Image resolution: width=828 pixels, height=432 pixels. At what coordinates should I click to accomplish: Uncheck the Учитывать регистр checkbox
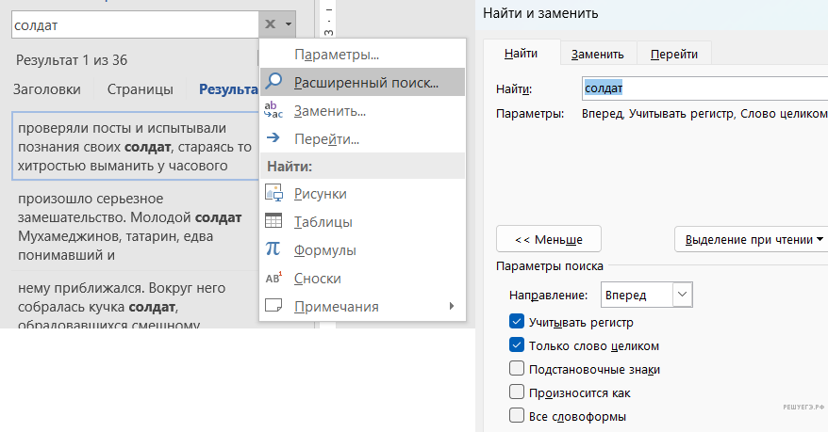tap(516, 322)
